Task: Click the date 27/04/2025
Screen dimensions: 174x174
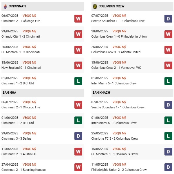Action: tap(10, 164)
